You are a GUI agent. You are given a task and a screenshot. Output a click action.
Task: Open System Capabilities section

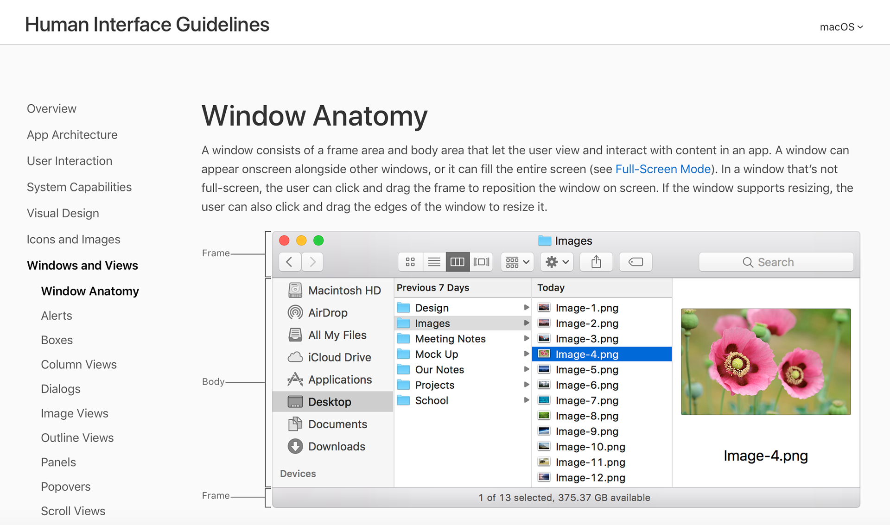tap(79, 187)
